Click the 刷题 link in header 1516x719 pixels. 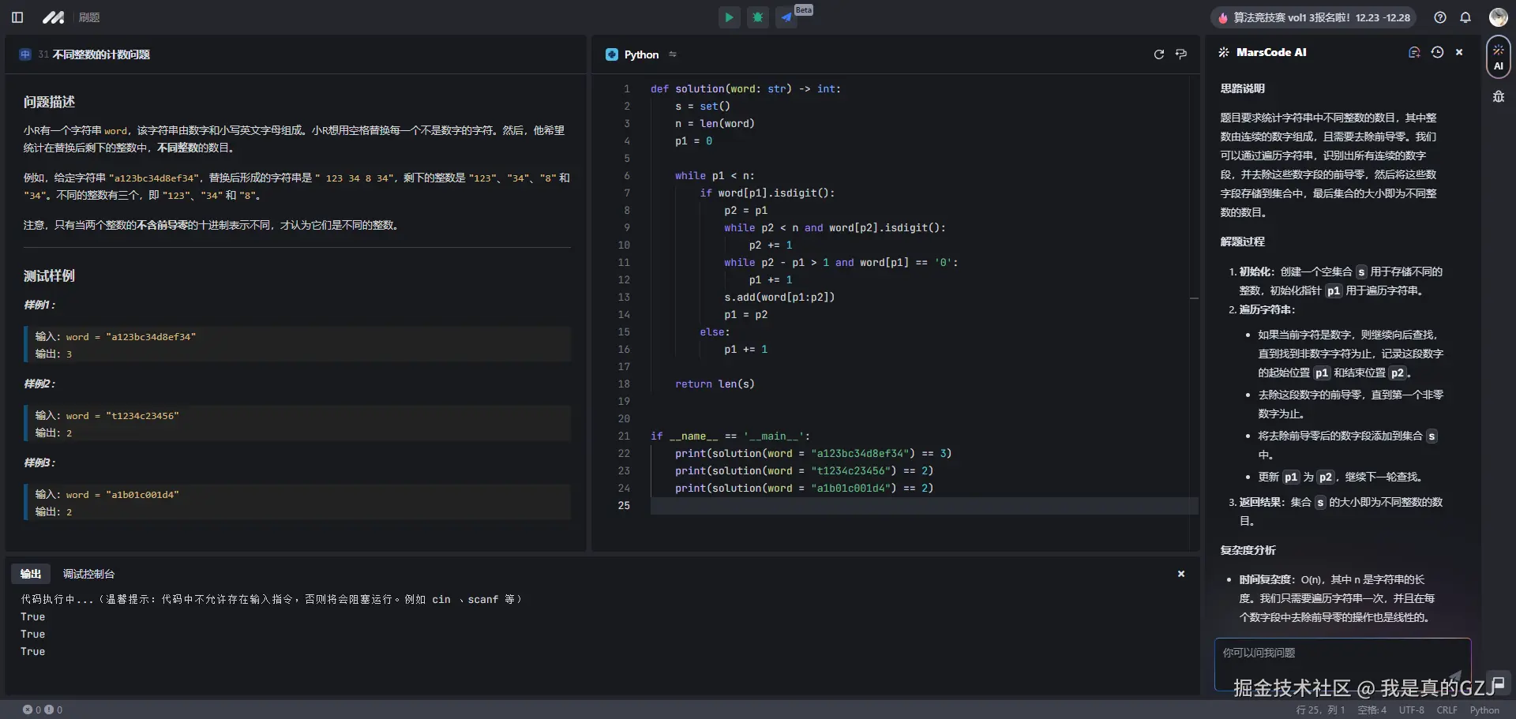pos(89,17)
